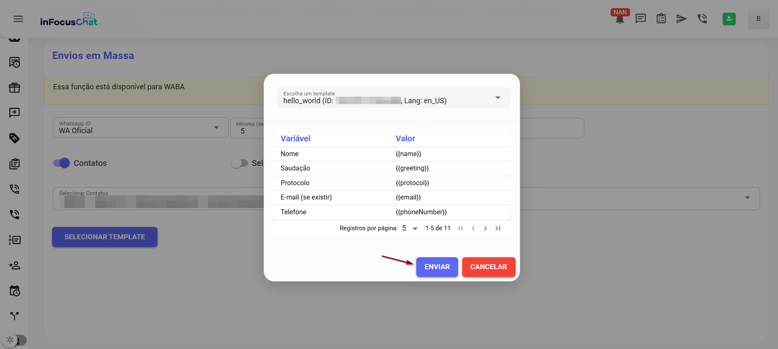Open the WhatsApp ID dropdown

[x=216, y=127]
